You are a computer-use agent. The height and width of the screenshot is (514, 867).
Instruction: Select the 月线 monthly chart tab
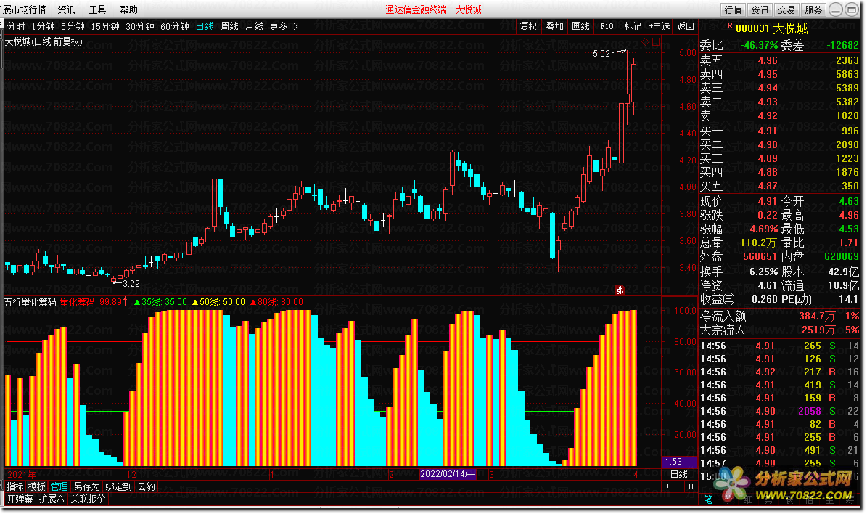click(x=255, y=27)
